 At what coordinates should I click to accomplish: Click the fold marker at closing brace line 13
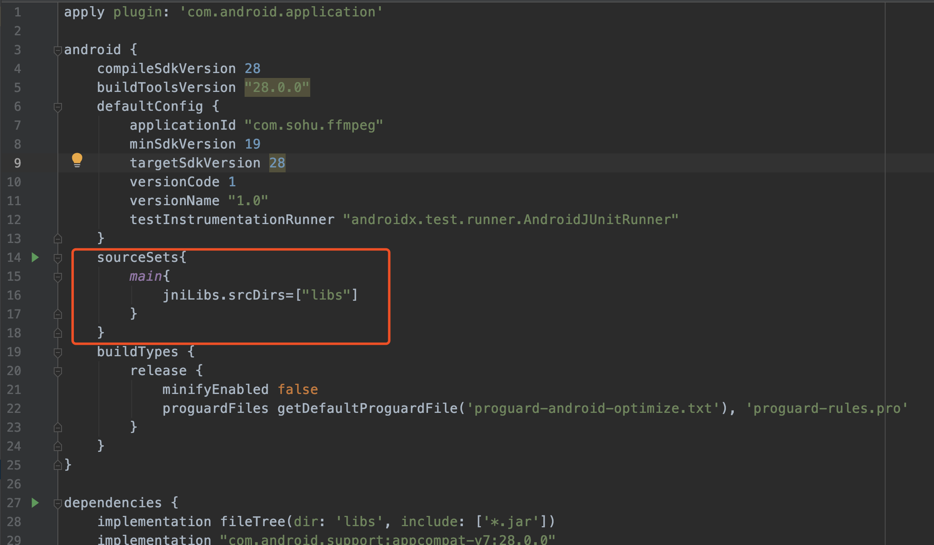57,238
